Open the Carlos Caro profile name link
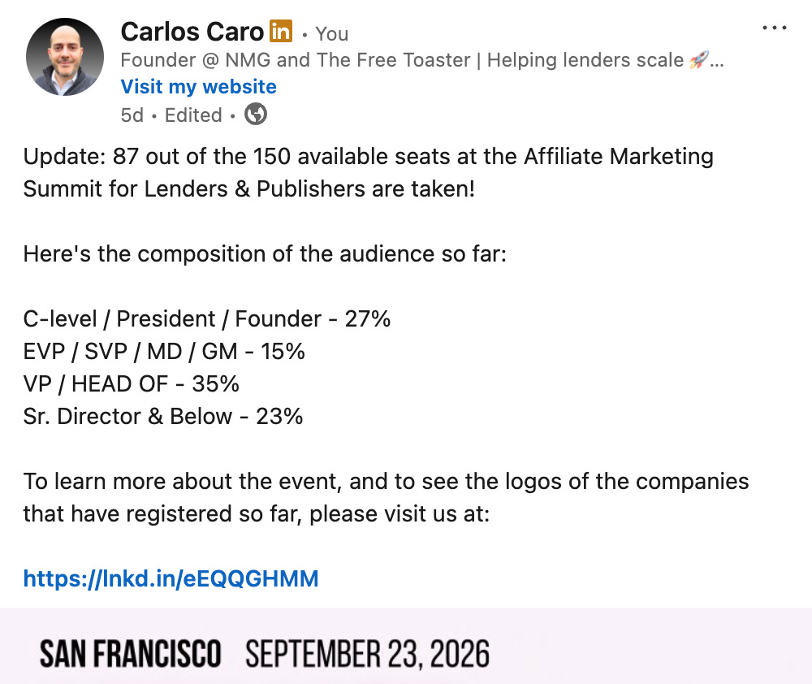The height and width of the screenshot is (684, 812). [192, 32]
